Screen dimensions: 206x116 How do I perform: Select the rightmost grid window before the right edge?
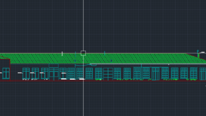194,73
